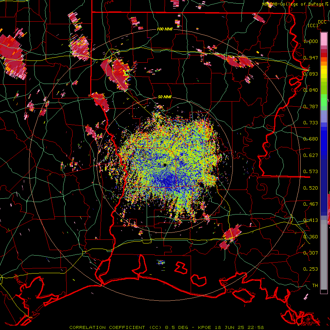The image size is (330, 330).
Task: Pick the yellow segment of the color bar
Action: tap(324, 72)
